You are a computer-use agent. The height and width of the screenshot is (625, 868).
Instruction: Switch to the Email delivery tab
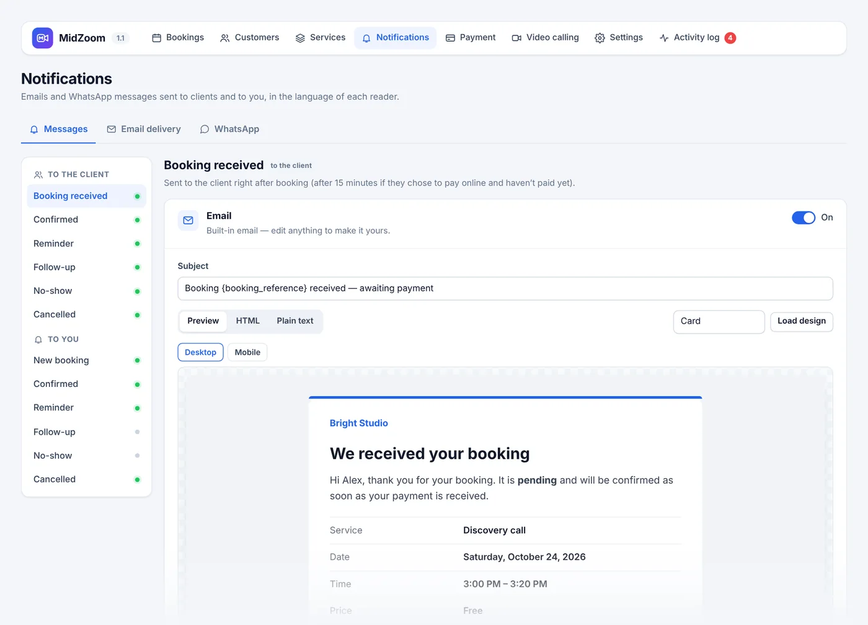coord(144,129)
